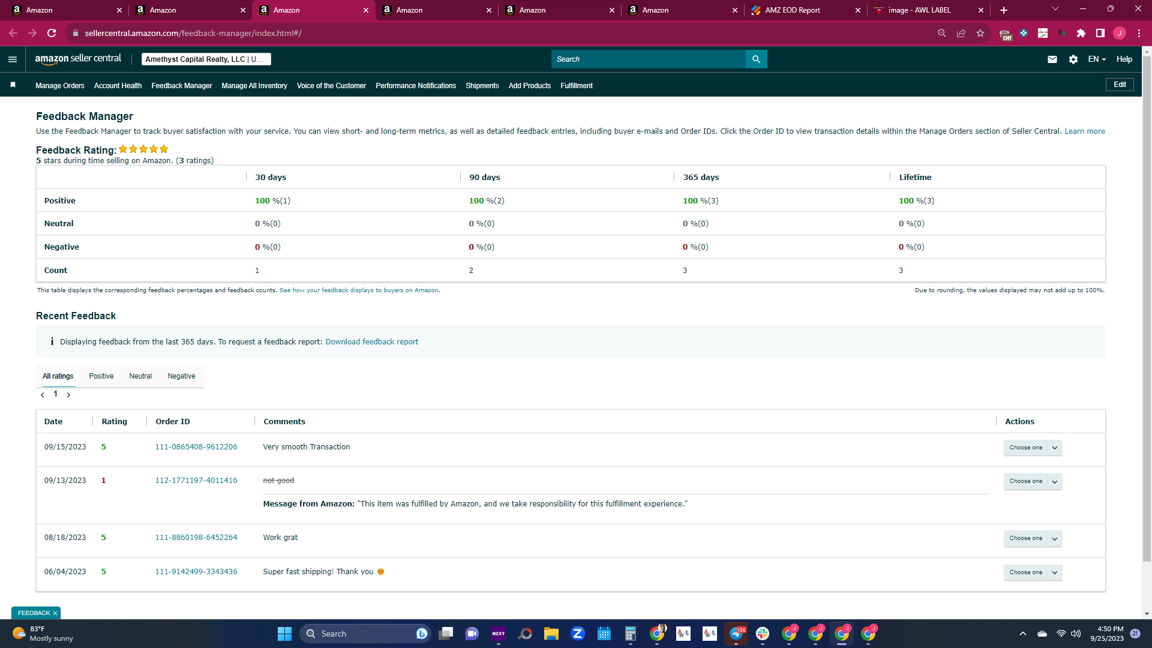
Task: Open Voice of the Customer
Action: (331, 86)
